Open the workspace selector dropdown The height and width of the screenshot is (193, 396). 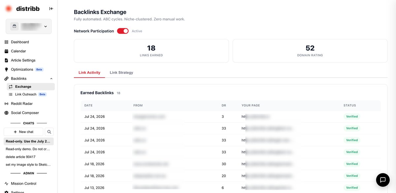click(x=29, y=26)
